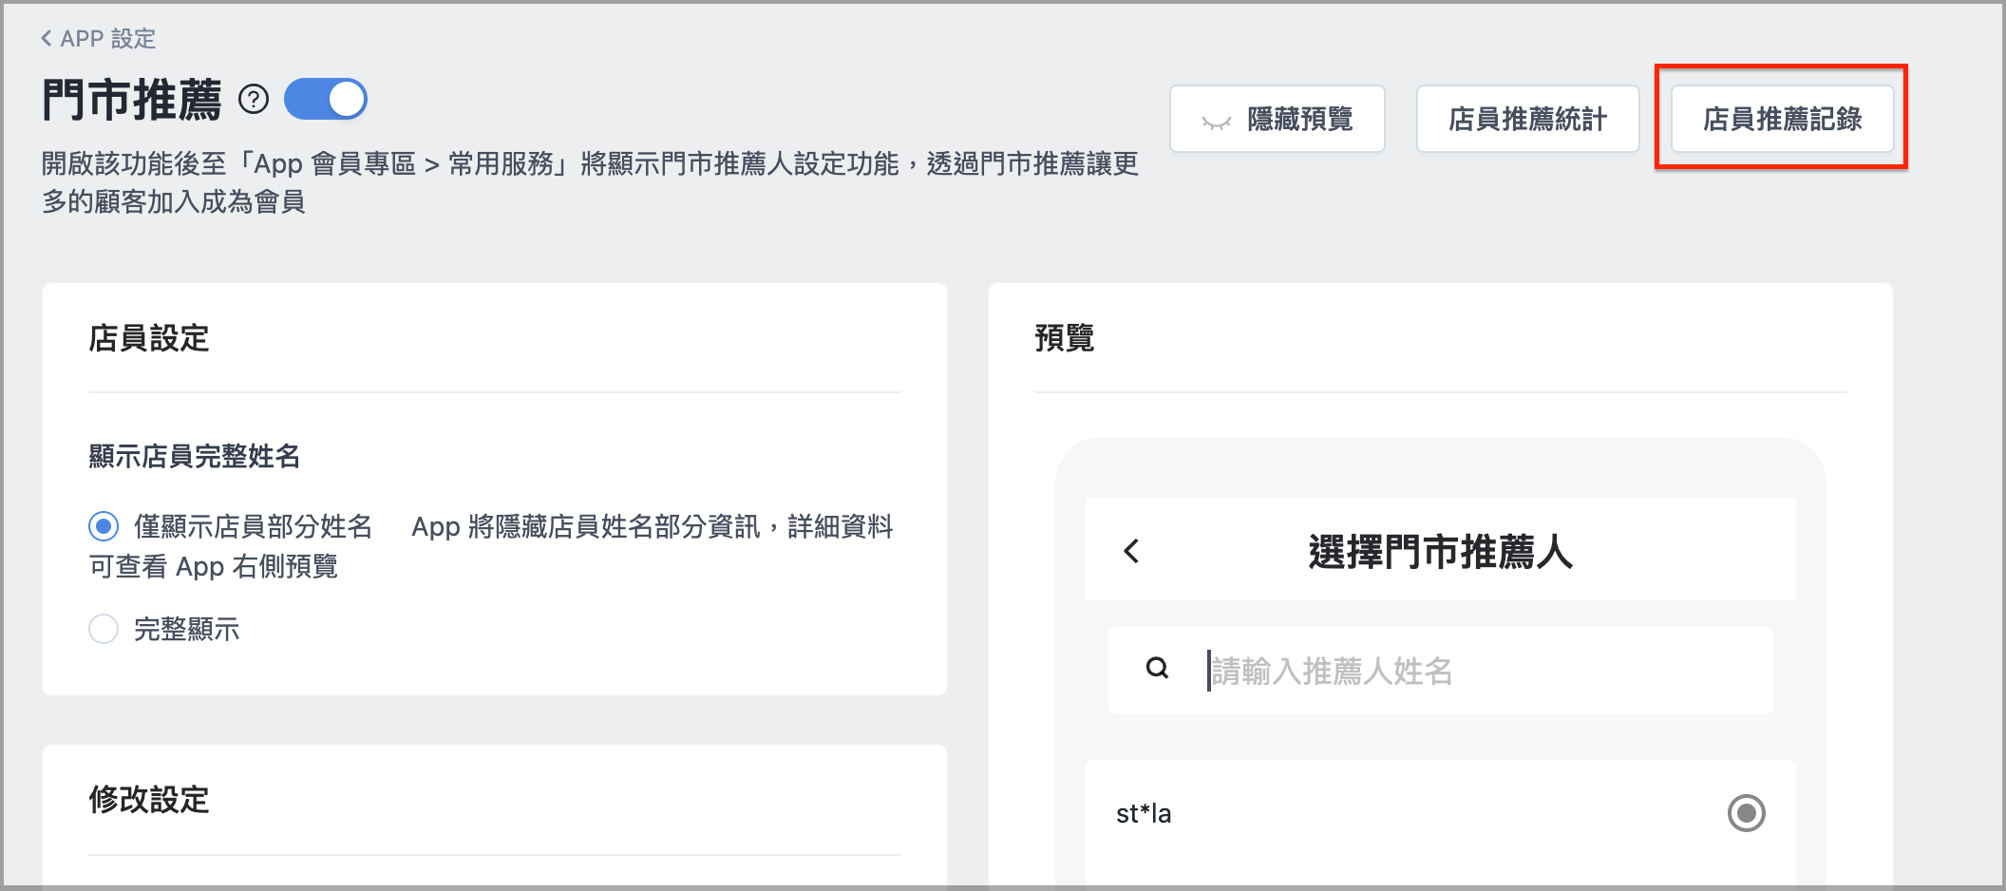This screenshot has height=891, width=2006.
Task: Click the st*la name text
Action: click(1144, 814)
